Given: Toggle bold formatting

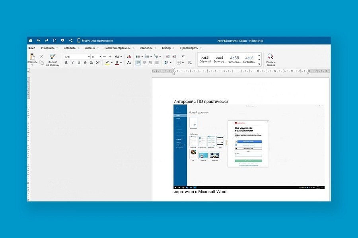Looking at the screenshot, I should point(66,63).
